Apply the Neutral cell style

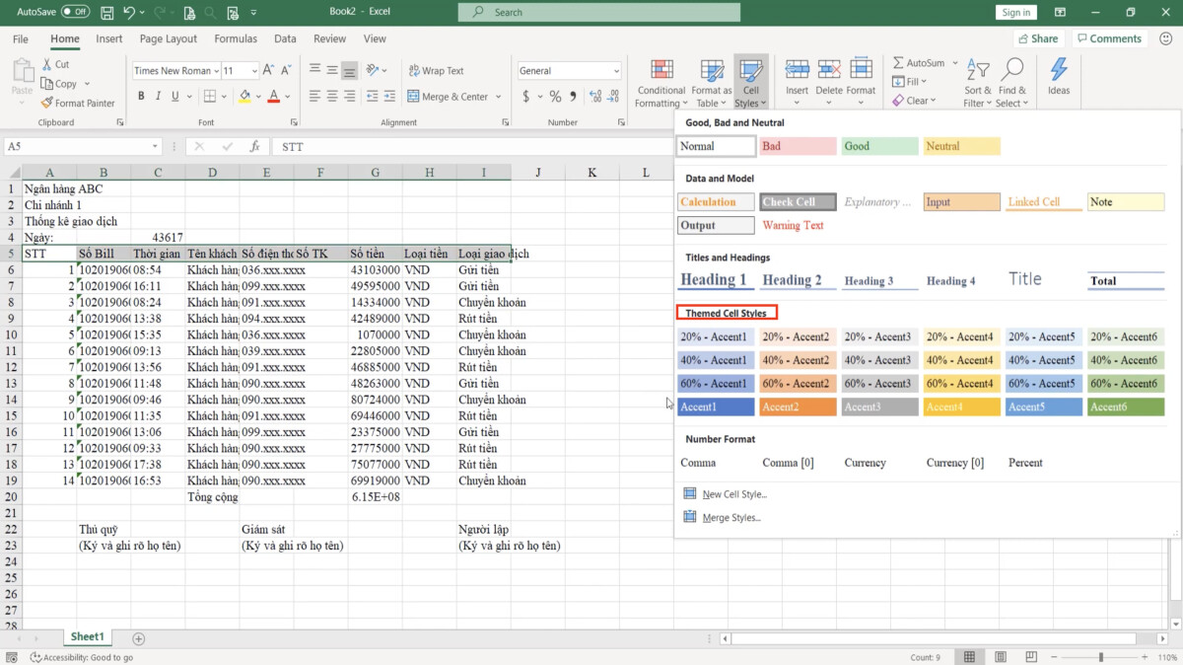pos(961,146)
